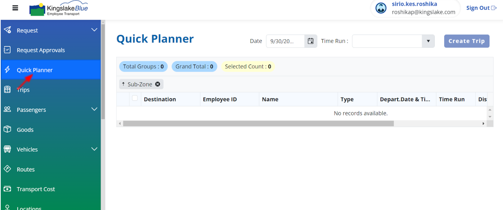Screen dimensions: 503x210
Task: Open Request Approvals menu item
Action: point(51,50)
